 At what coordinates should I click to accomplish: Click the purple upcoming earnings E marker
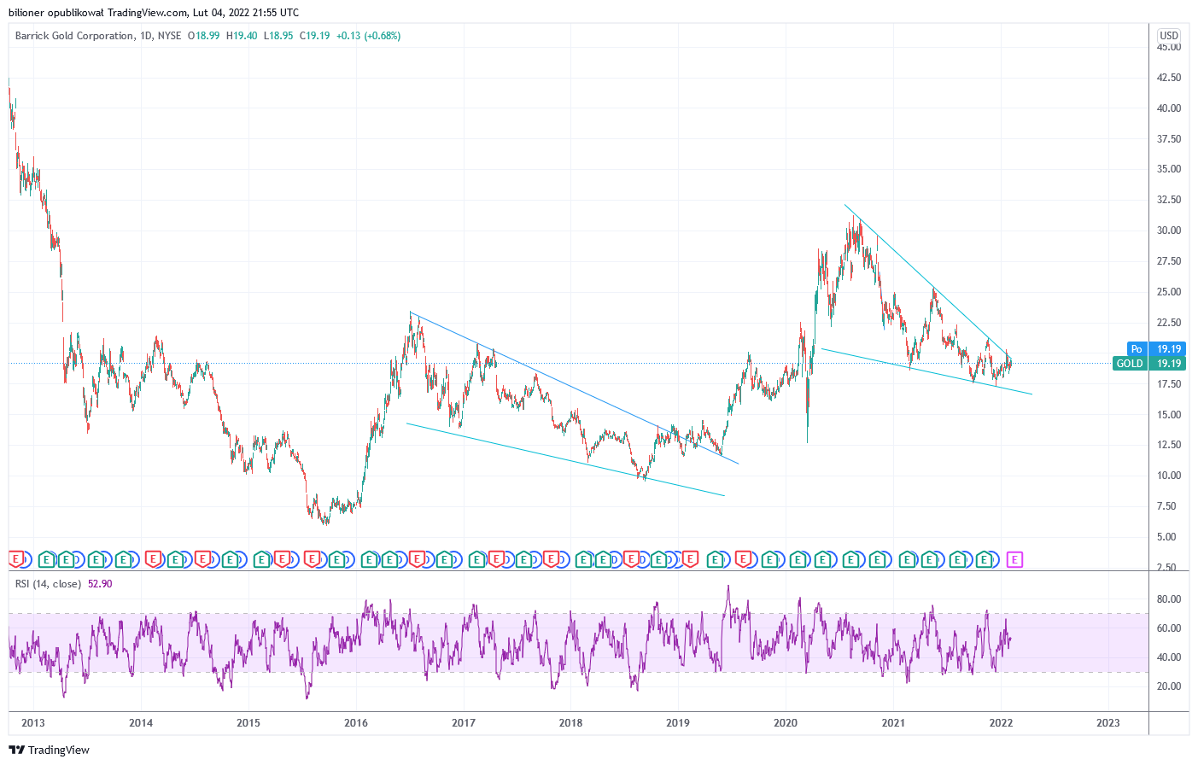point(1014,560)
